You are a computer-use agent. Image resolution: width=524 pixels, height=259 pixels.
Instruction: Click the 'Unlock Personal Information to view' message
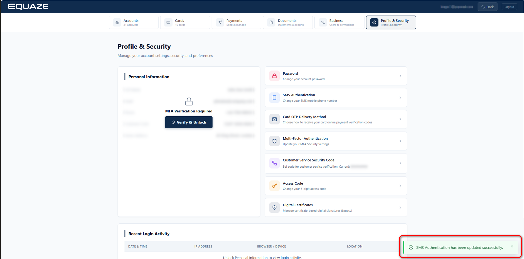coord(262,257)
